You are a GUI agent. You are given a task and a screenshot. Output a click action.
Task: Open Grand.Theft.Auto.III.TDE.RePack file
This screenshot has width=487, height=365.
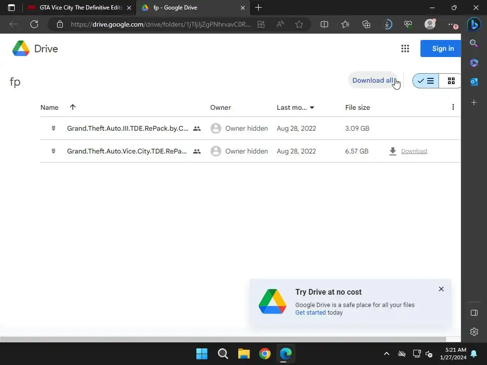coord(127,128)
